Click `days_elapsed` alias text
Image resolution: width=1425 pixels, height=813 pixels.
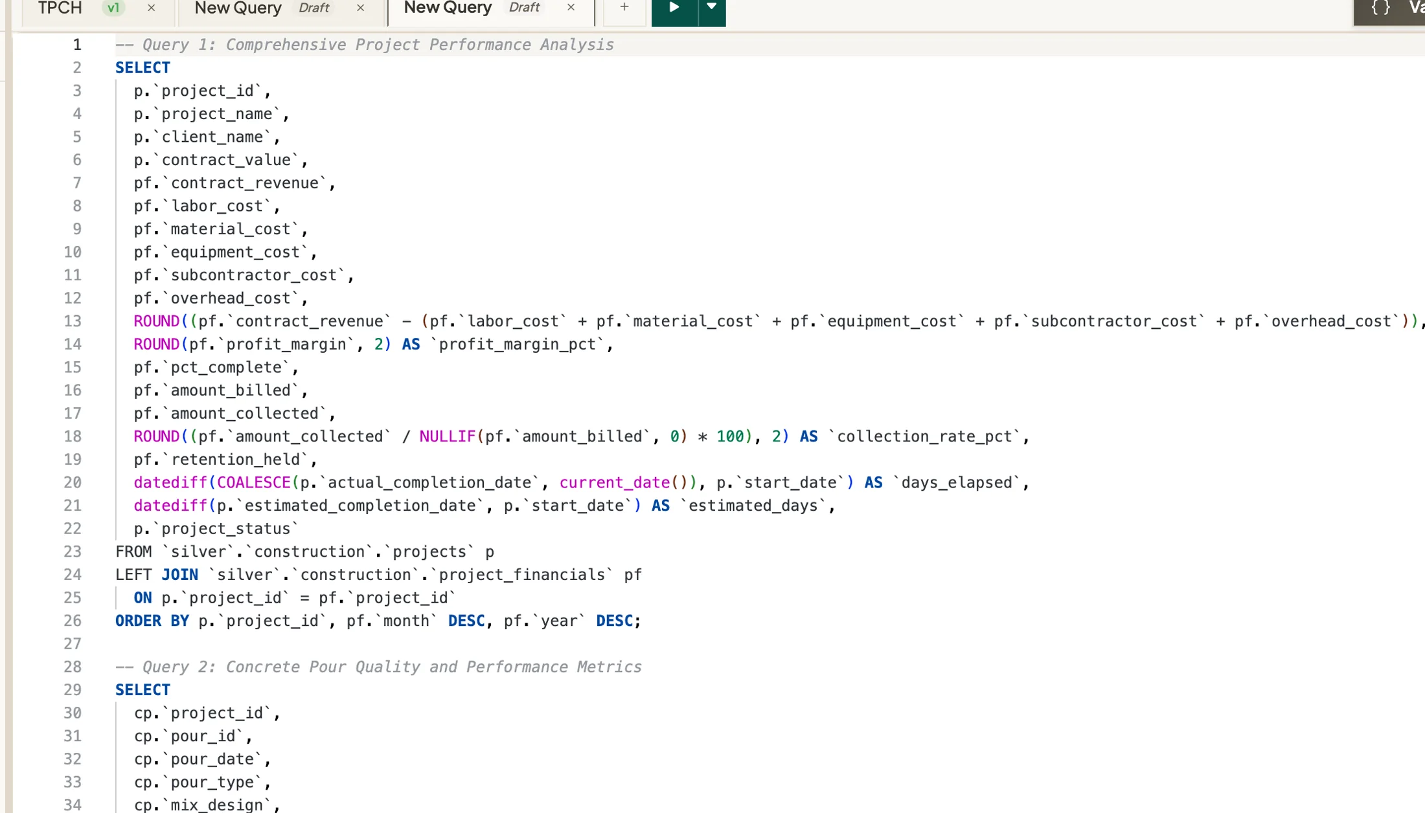click(957, 483)
